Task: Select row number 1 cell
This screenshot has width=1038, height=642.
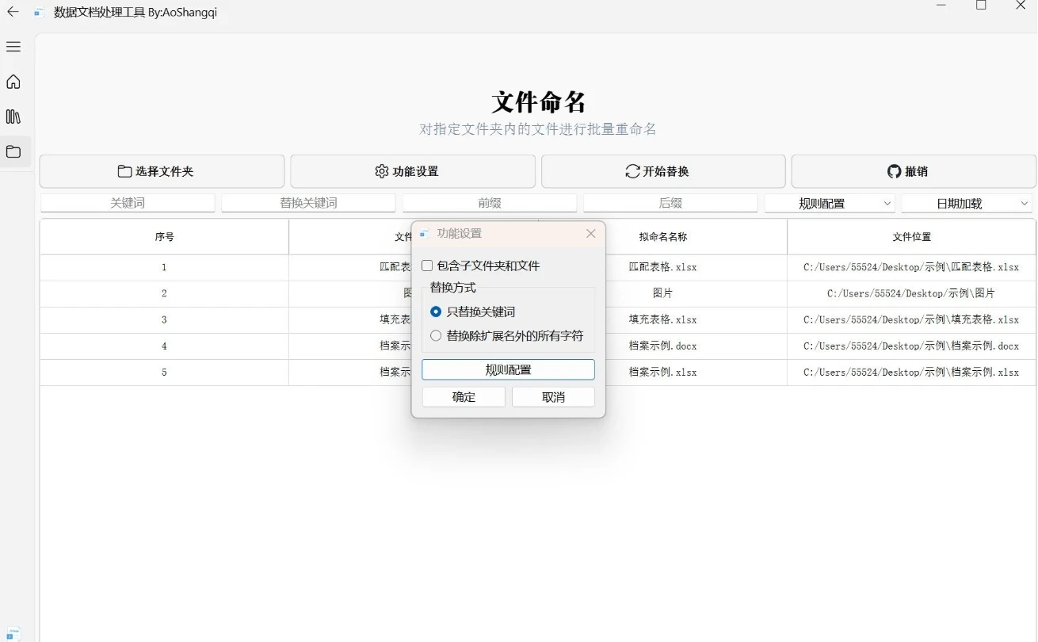Action: click(164, 267)
